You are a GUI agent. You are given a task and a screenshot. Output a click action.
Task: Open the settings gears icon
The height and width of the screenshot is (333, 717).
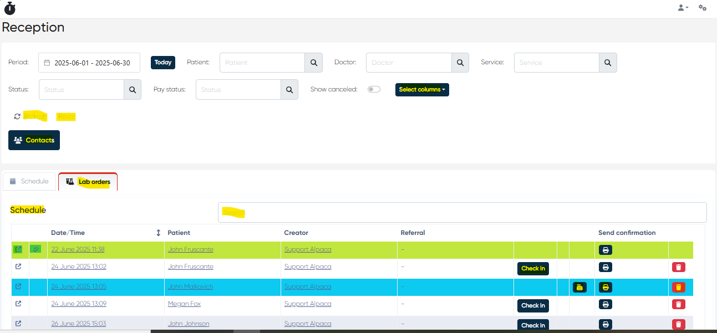click(702, 8)
